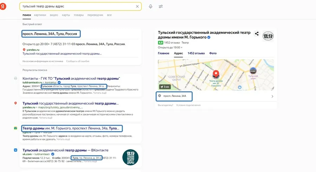316x172 pixels.
Task: Click the 4,9 rating badge
Action: coord(160,43)
